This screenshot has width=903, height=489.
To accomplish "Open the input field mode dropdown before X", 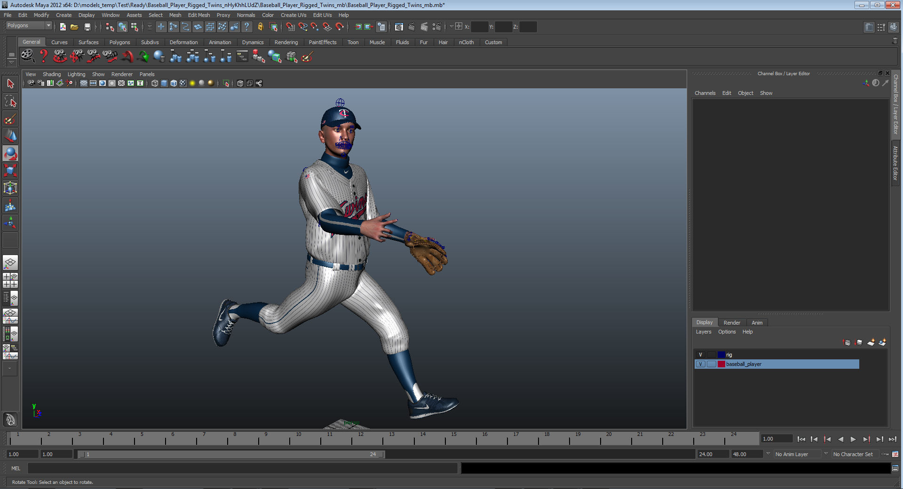I will [x=451, y=27].
